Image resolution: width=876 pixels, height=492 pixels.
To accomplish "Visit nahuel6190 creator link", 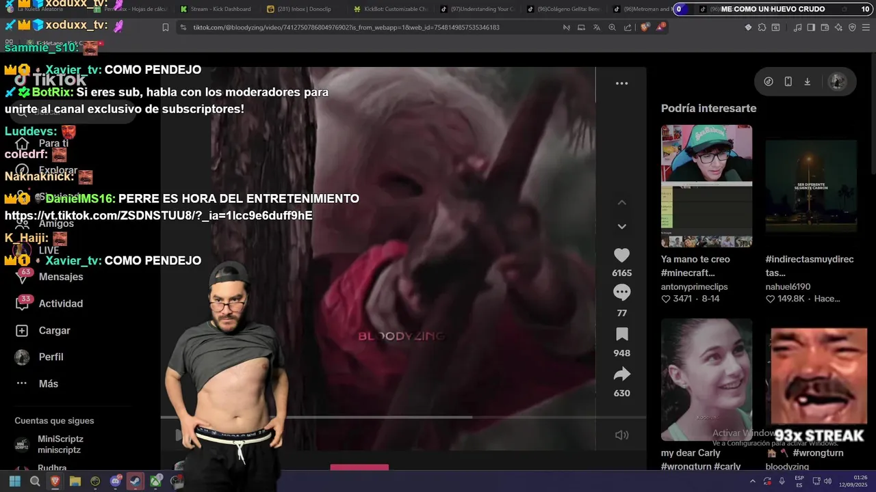I will pyautogui.click(x=788, y=287).
